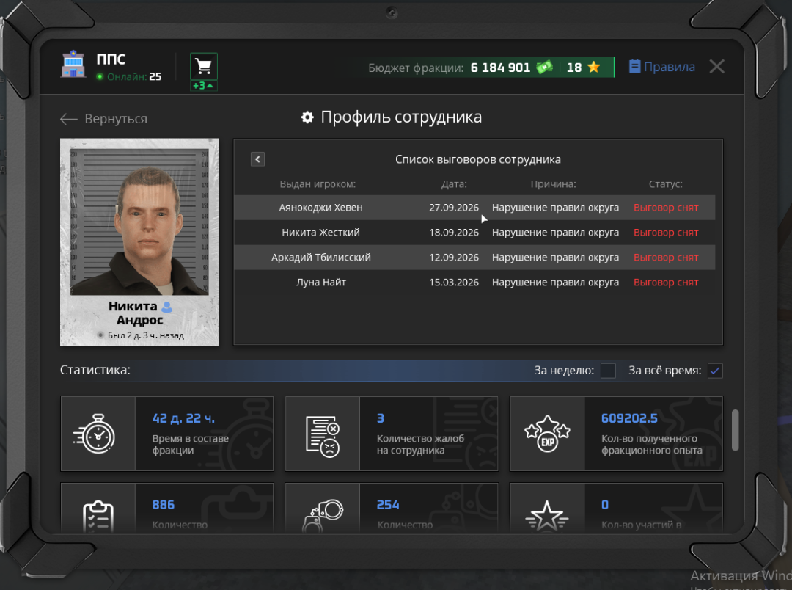Open the faction shop cart icon

[x=204, y=66]
